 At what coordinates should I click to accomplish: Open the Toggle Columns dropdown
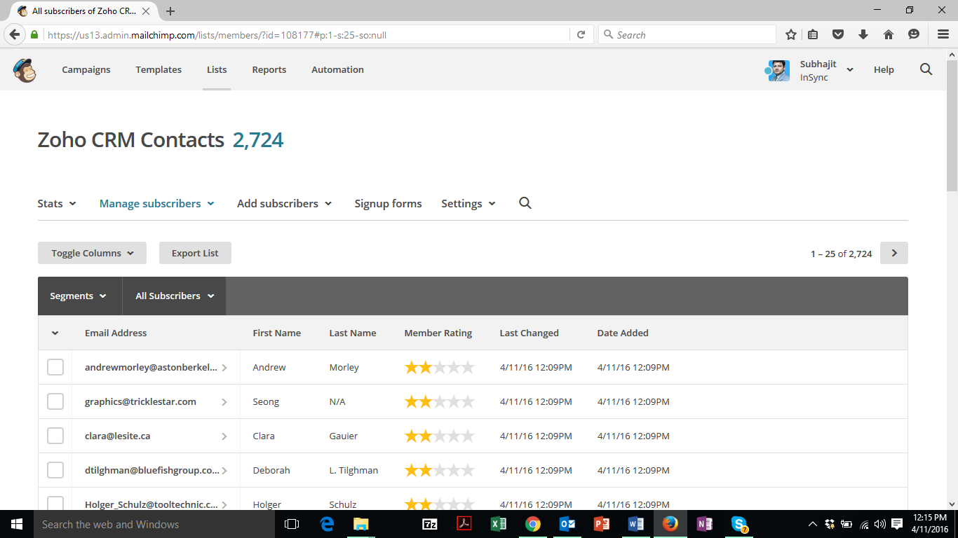92,253
